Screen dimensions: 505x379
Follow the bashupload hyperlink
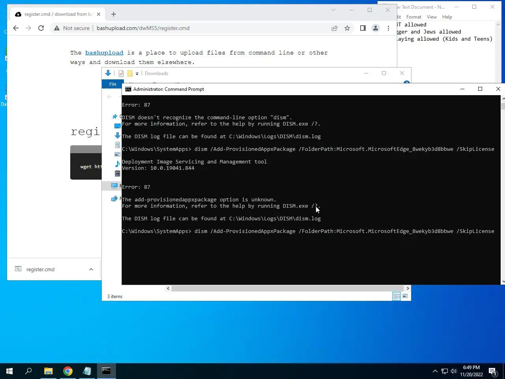[104, 53]
